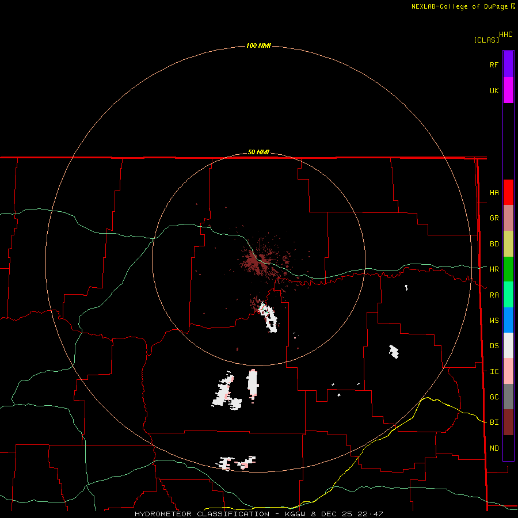Select the RA legend label
Screen dimensions: 518x518
click(494, 295)
